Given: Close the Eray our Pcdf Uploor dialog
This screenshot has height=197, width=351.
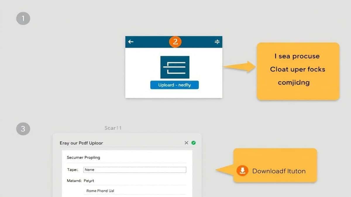Looking at the screenshot, I should pos(186,143).
